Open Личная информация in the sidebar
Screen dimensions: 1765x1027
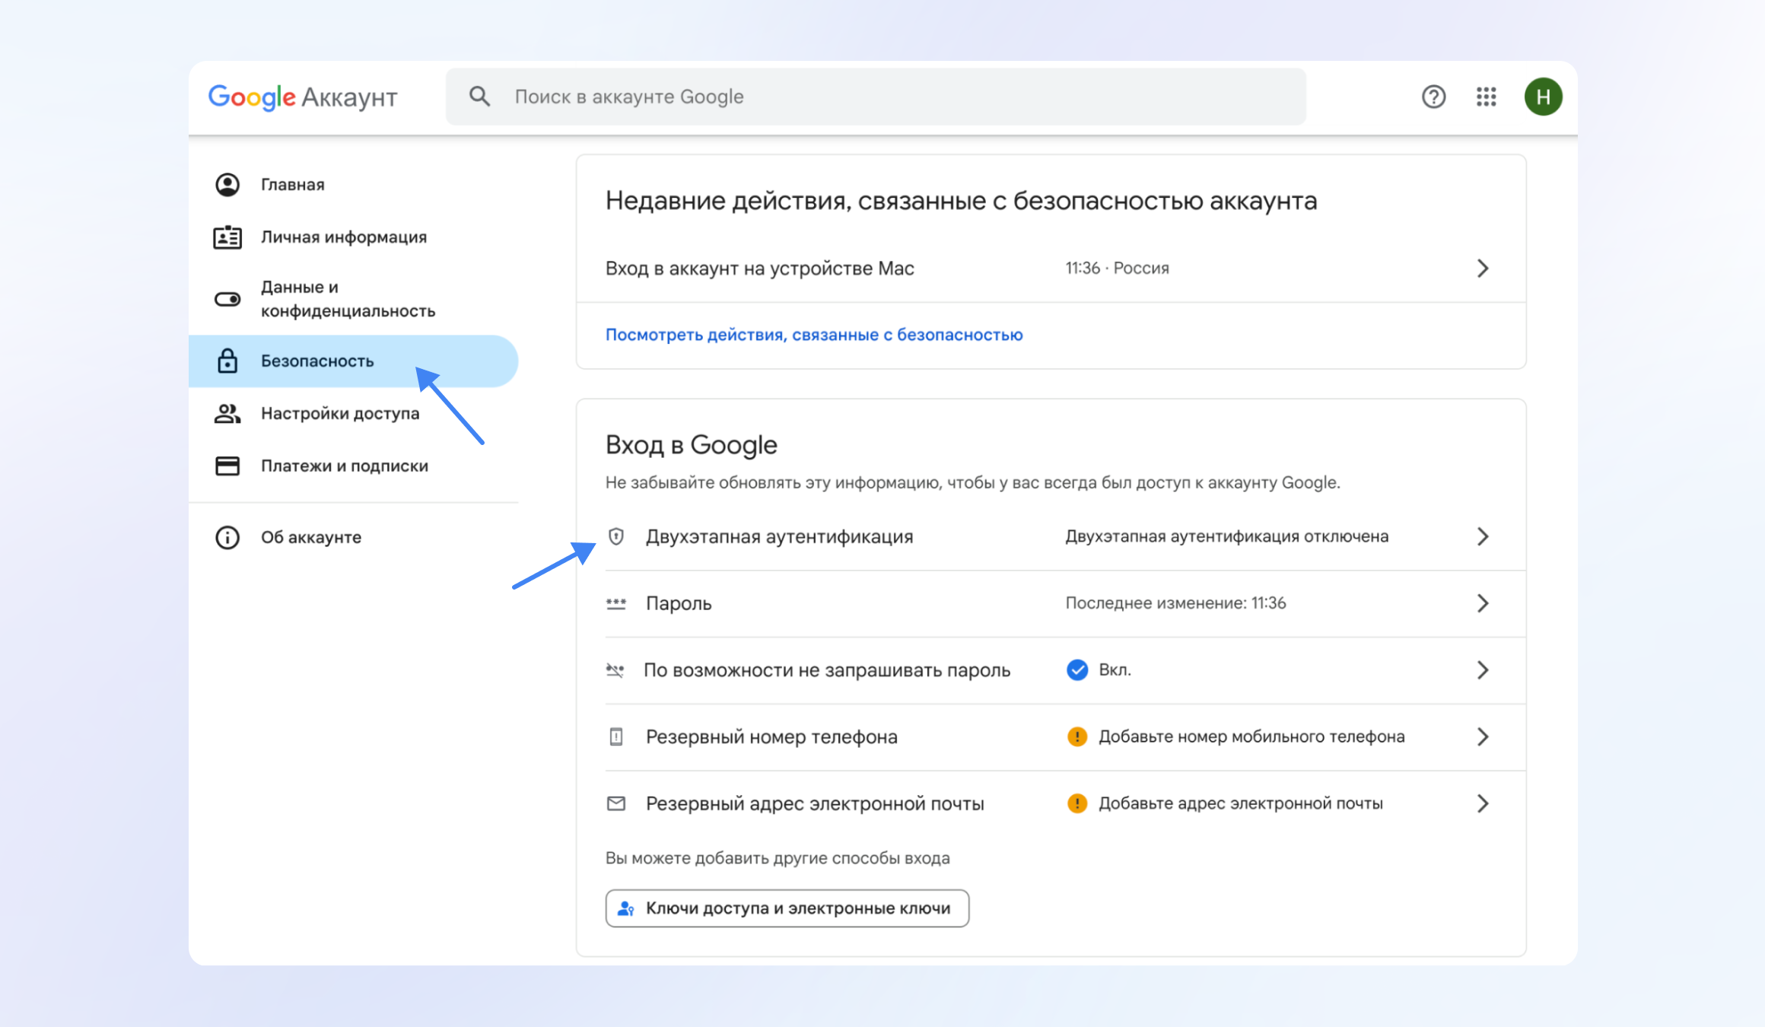point(343,237)
